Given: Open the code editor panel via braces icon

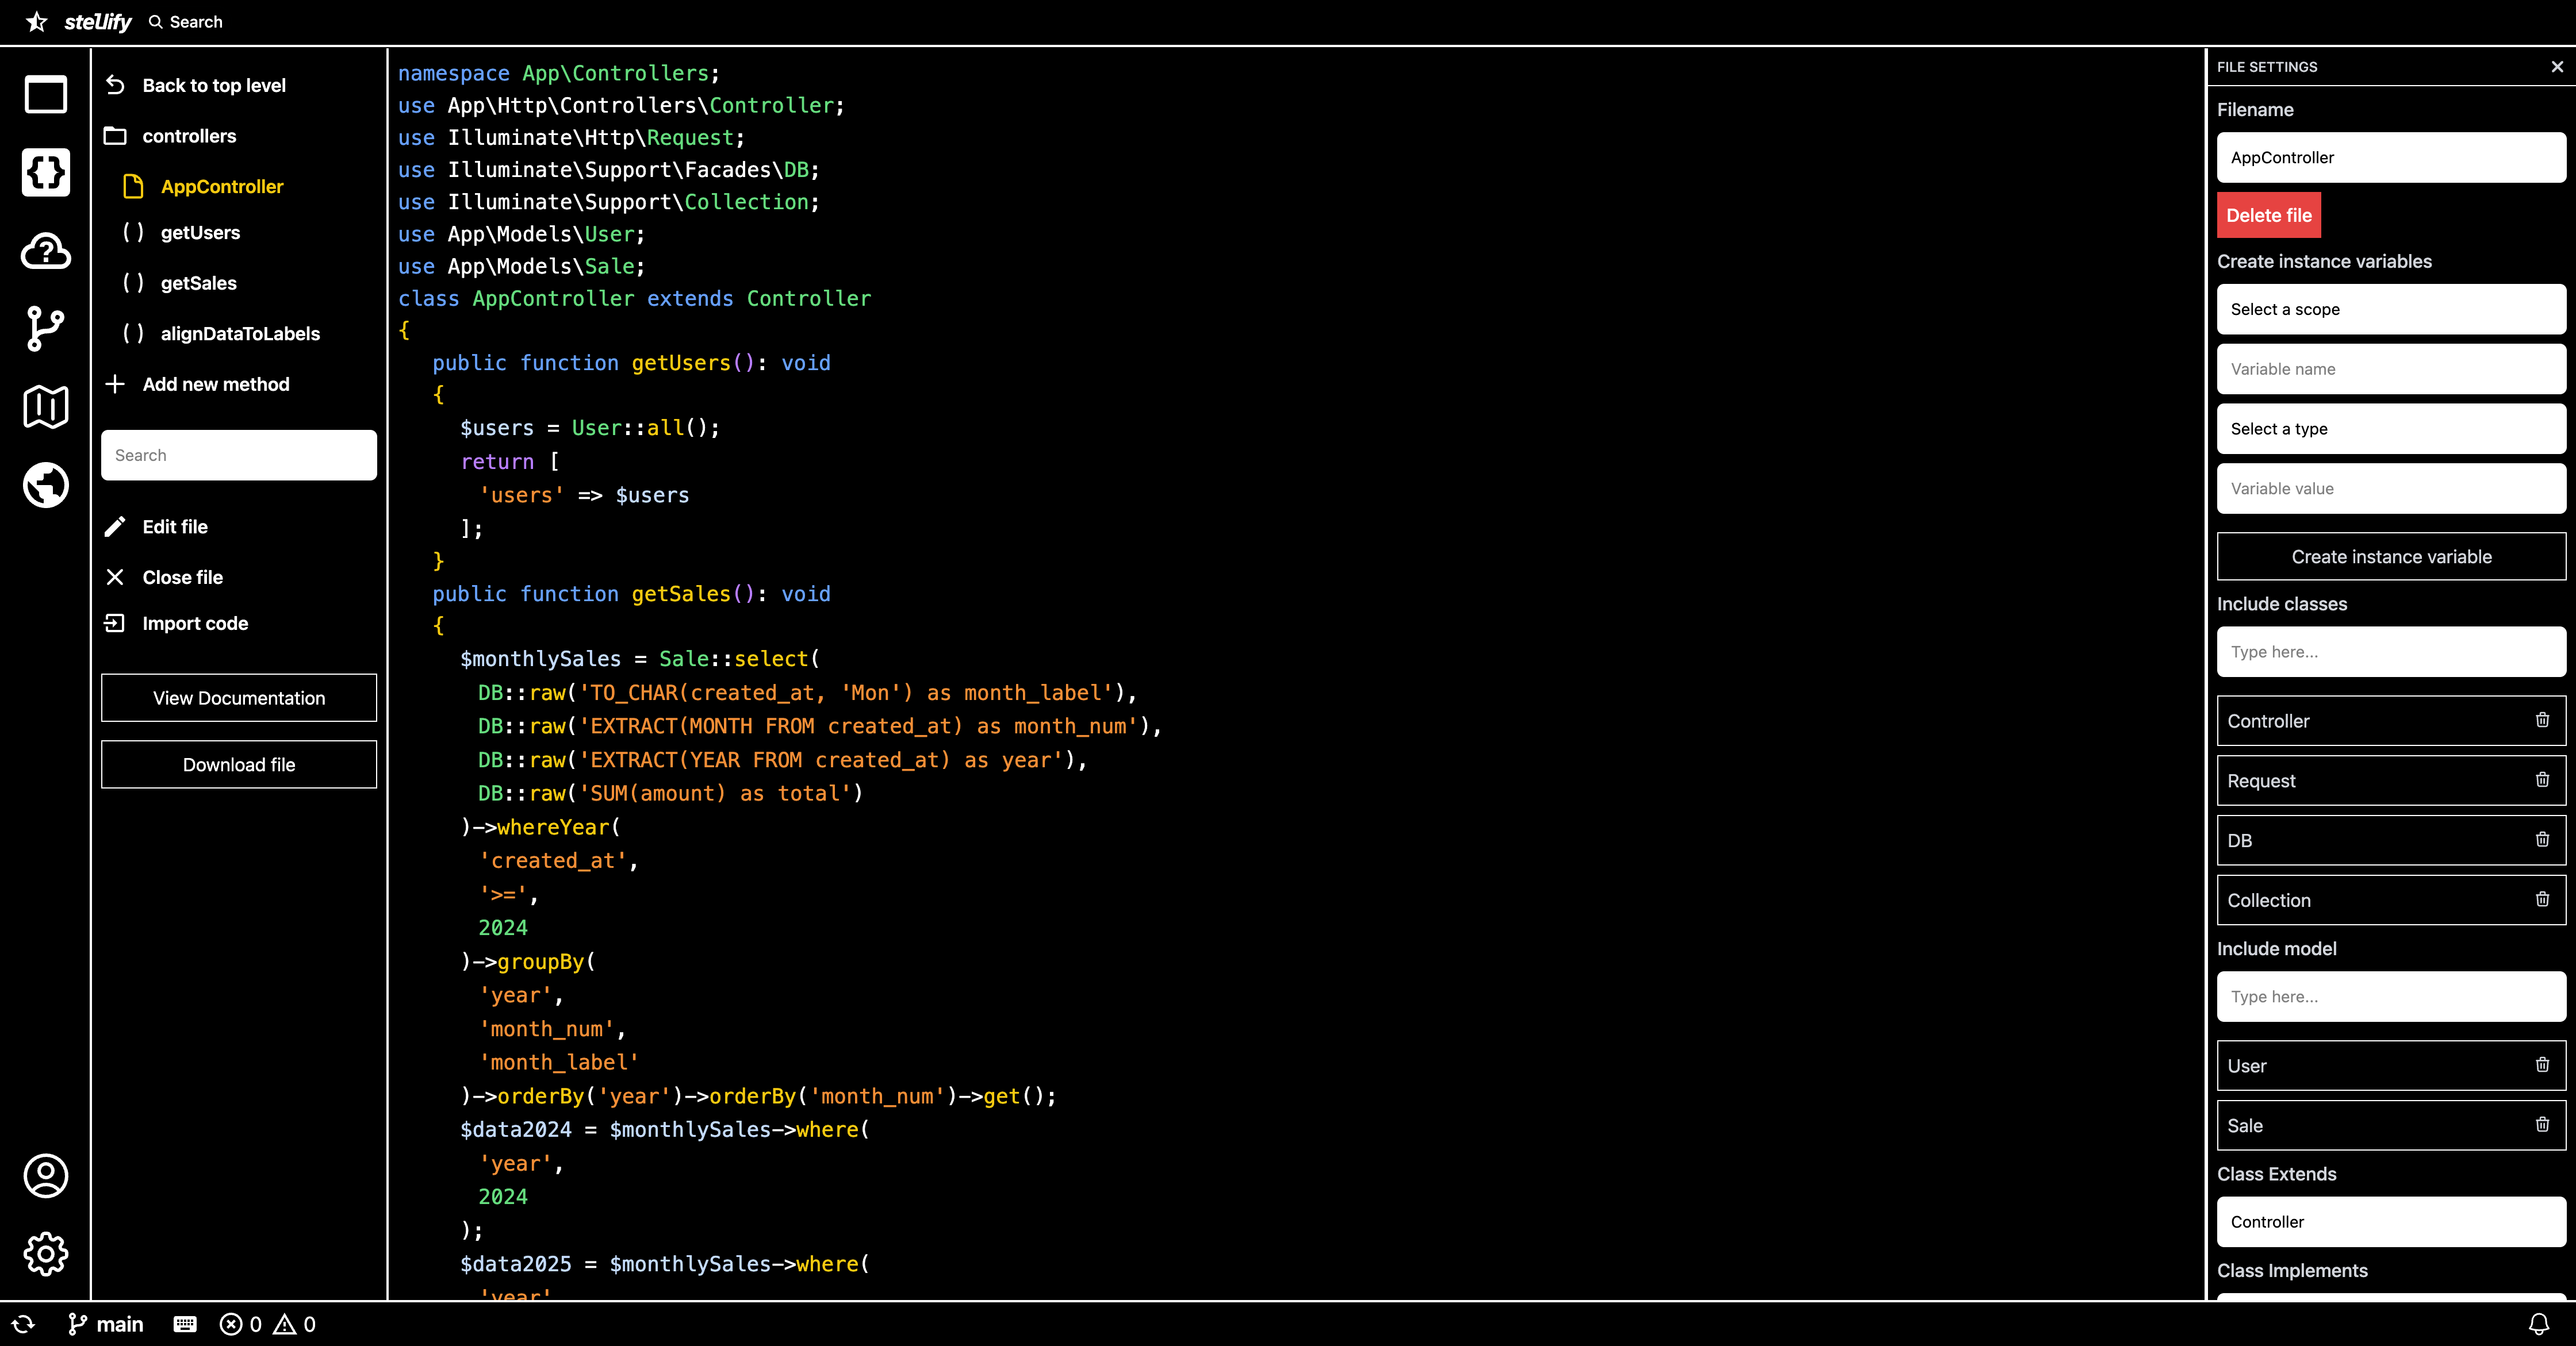Looking at the screenshot, I should pyautogui.click(x=45, y=172).
